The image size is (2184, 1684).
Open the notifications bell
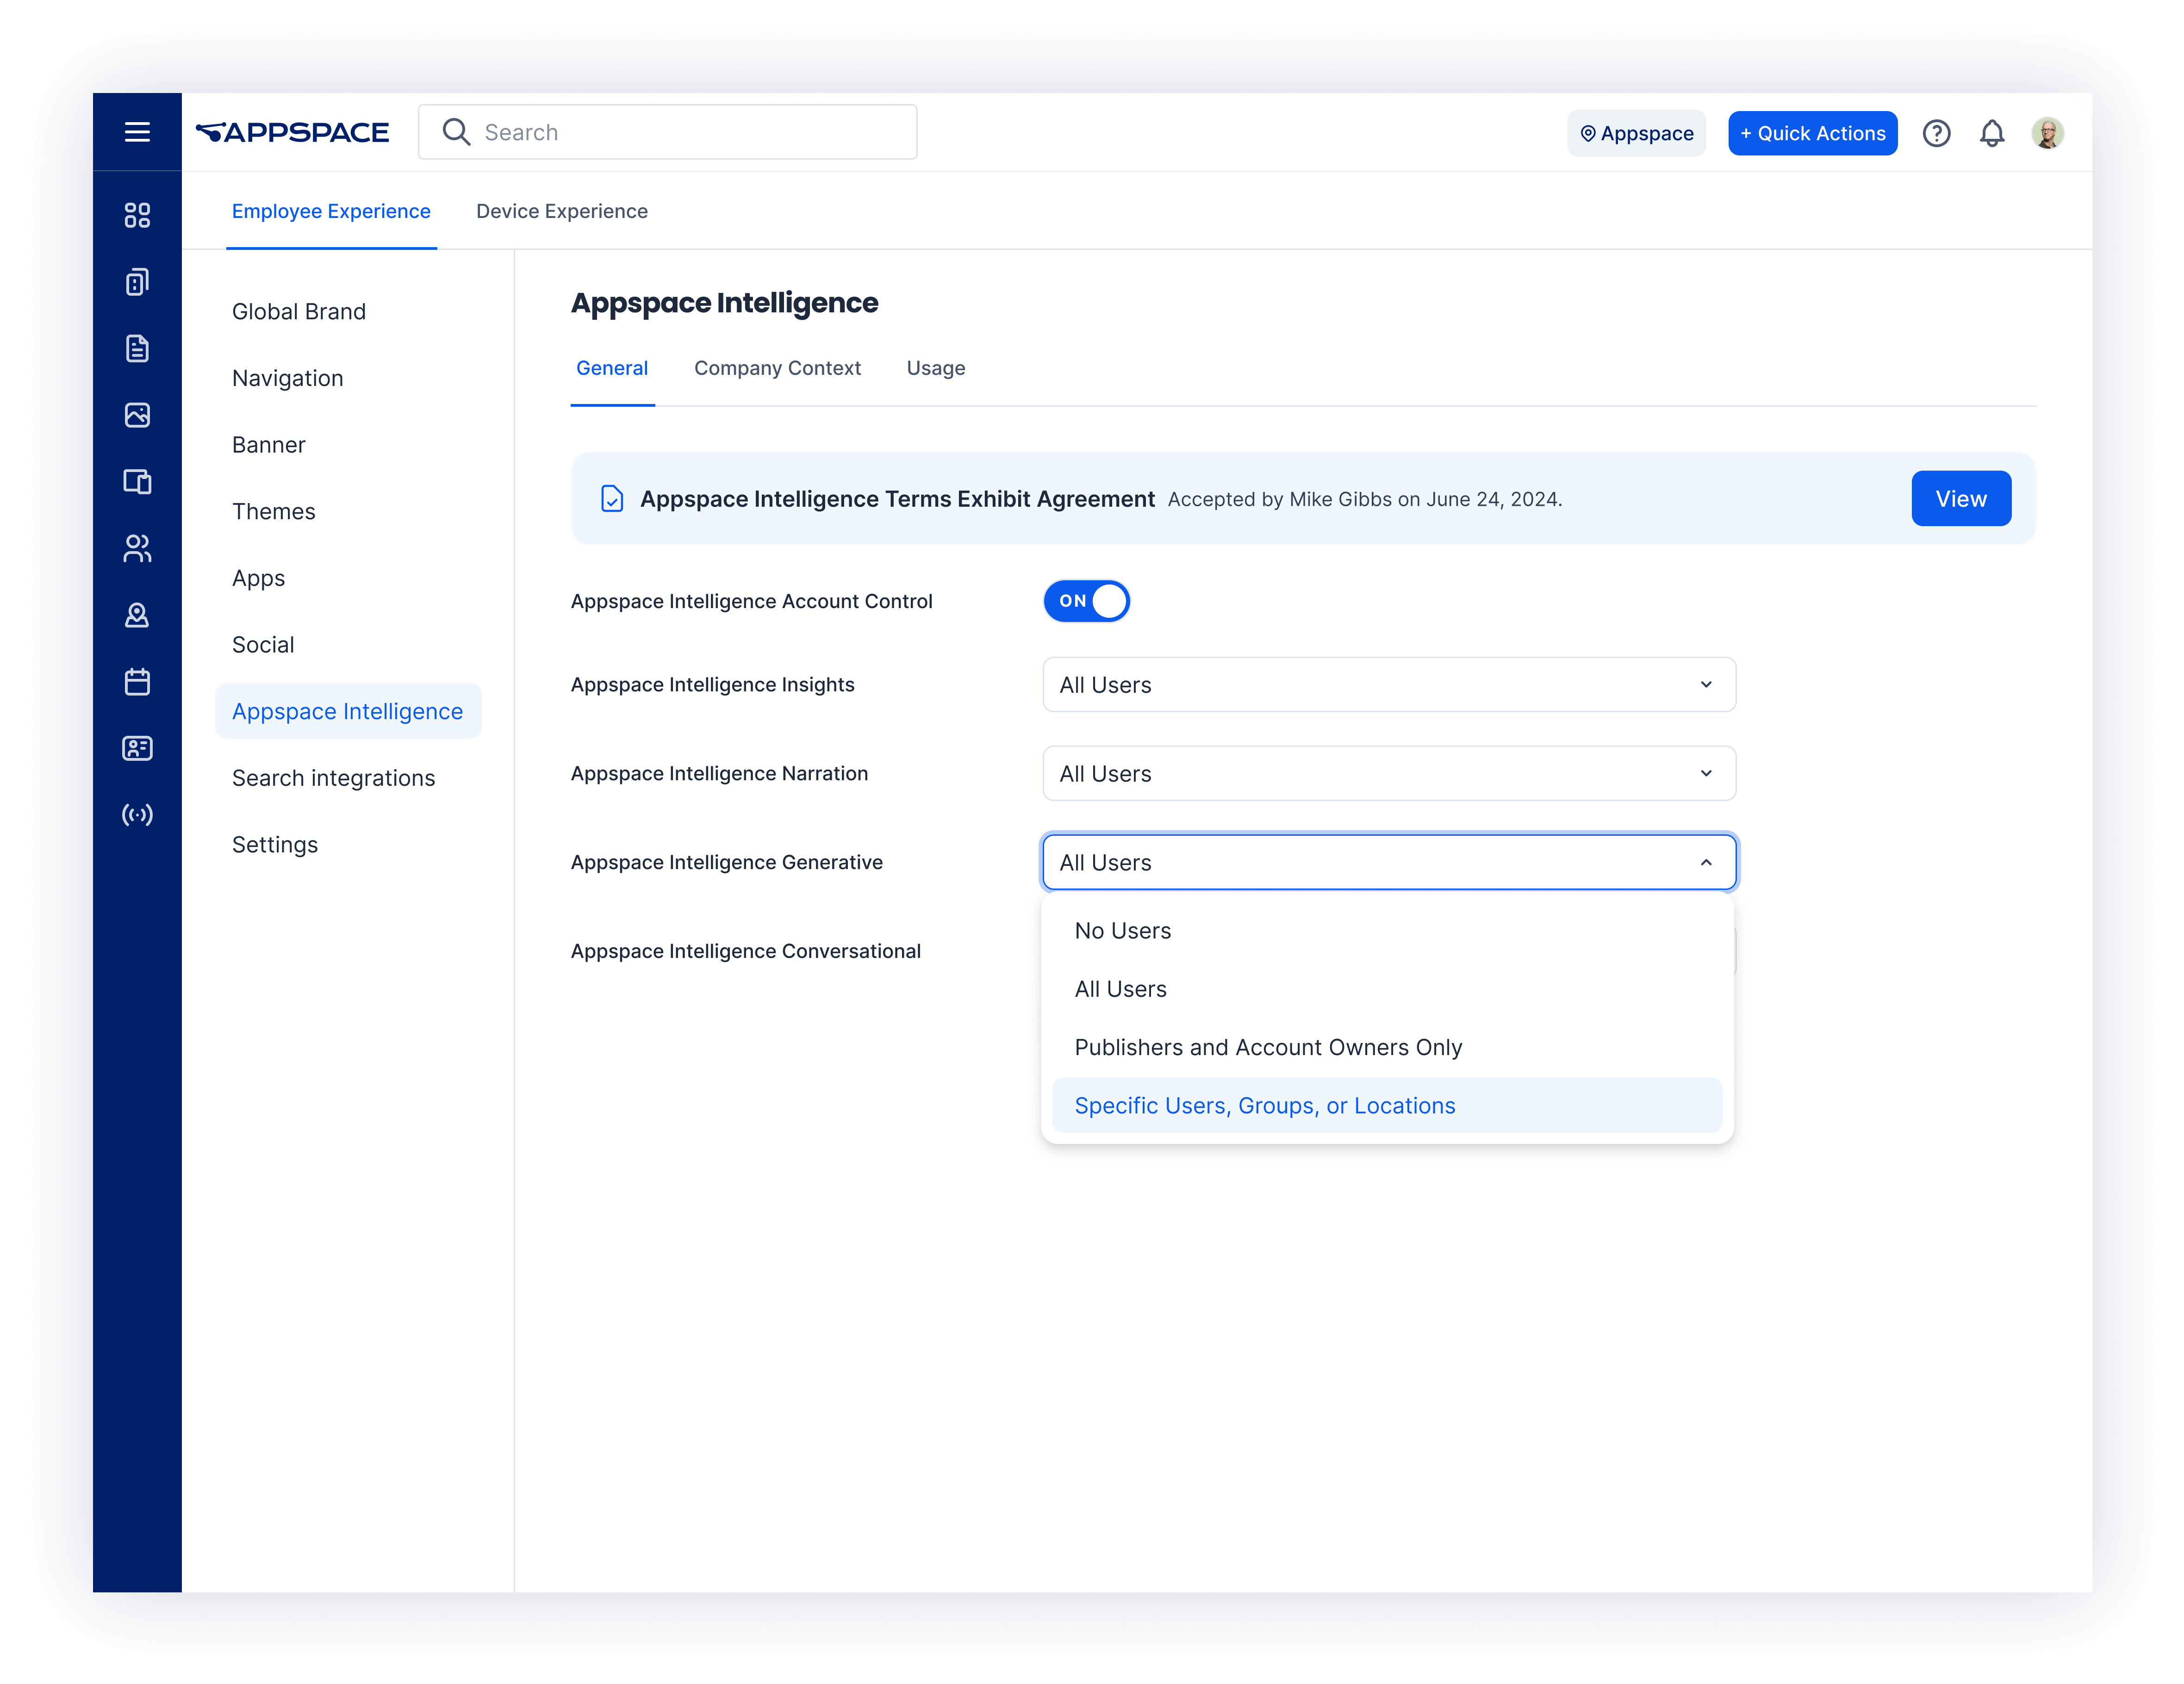(x=1992, y=133)
